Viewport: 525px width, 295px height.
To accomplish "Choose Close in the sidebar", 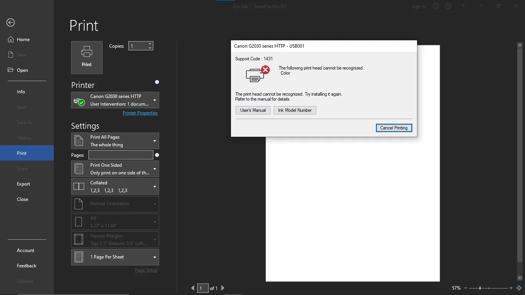I will [27, 199].
